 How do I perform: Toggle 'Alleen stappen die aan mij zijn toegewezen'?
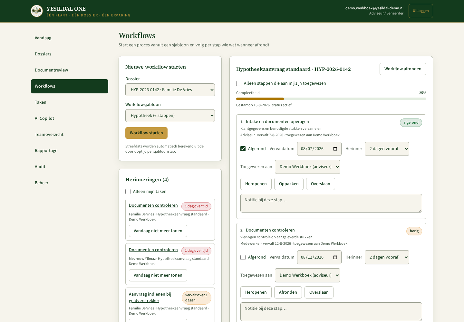[239, 83]
